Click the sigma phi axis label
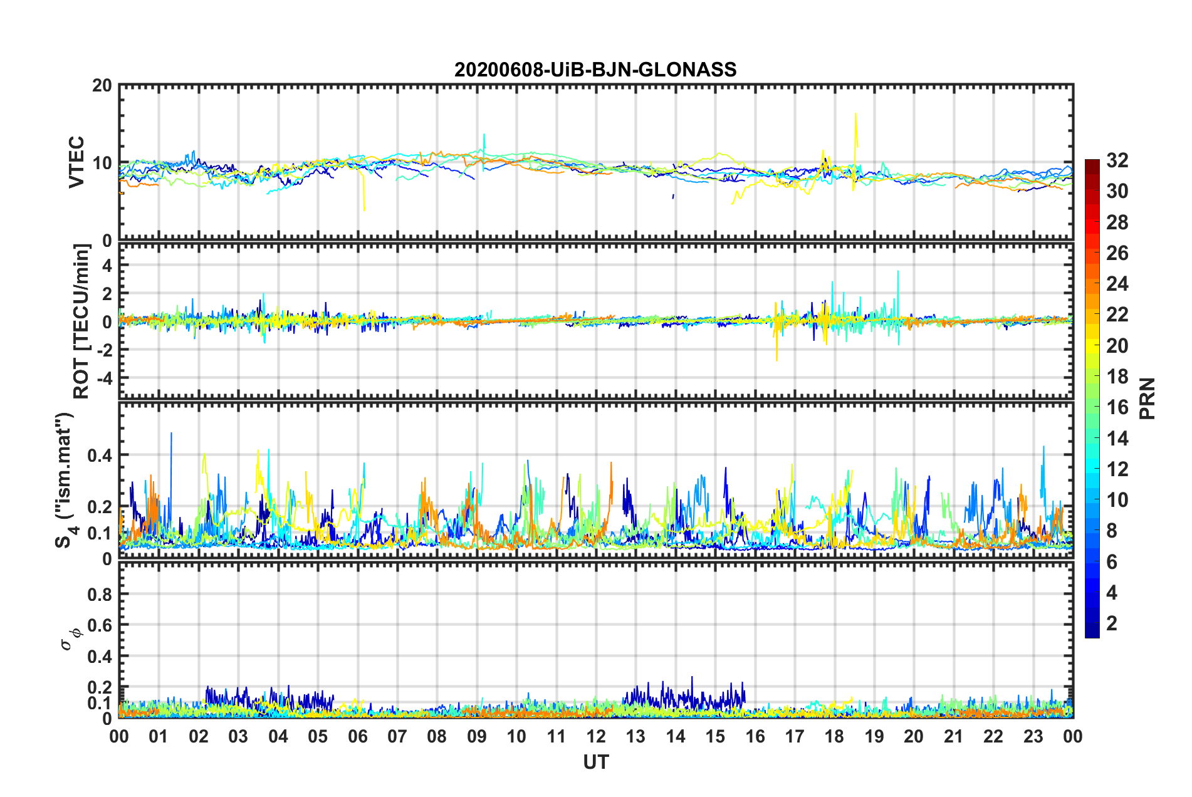The height and width of the screenshot is (797, 1192). click(x=71, y=638)
